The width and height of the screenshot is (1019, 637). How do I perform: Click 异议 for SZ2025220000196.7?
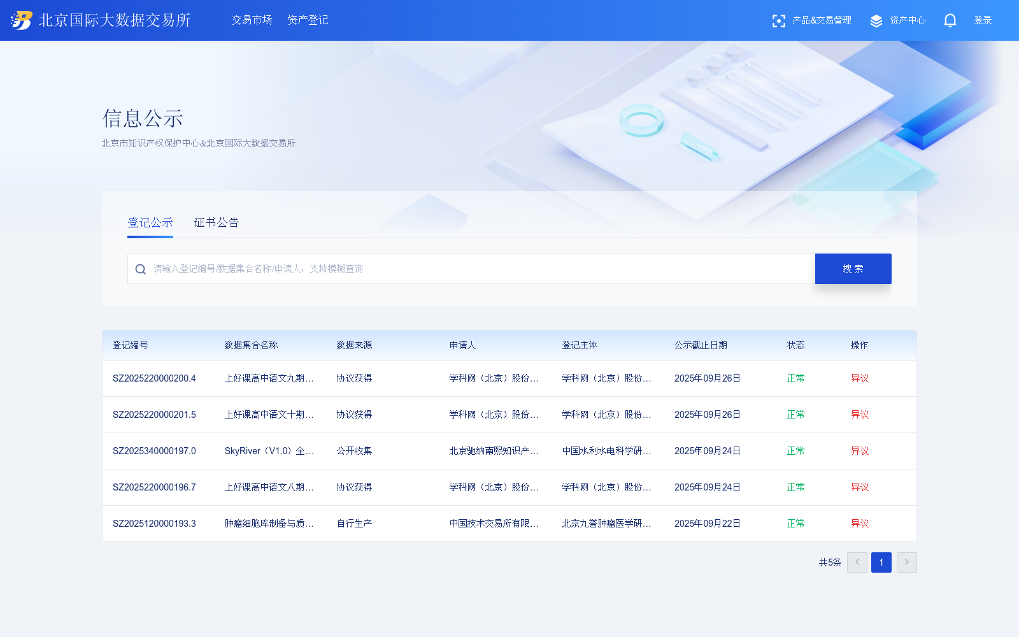click(x=860, y=487)
